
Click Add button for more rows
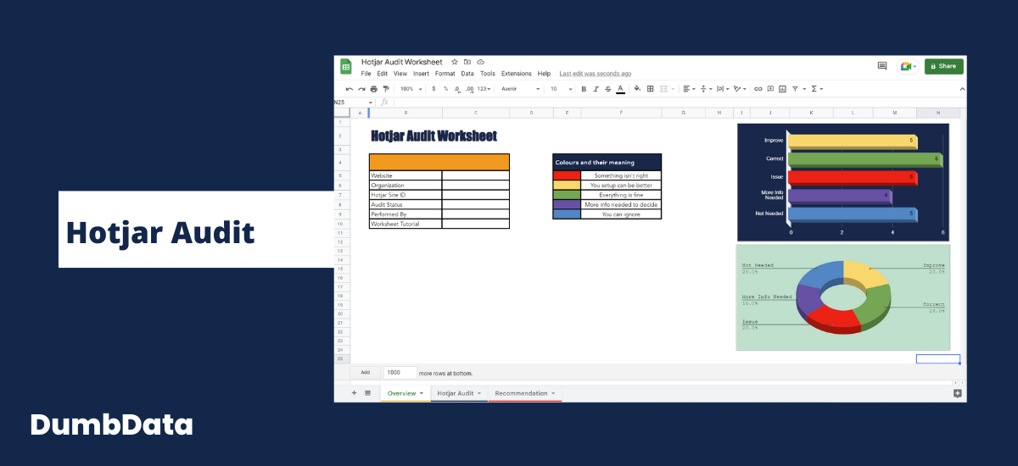point(365,373)
